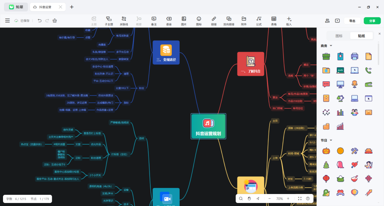Image resolution: width=384 pixels, height=206 pixels.
Task: Switch to the 图标 tab in side panel
Action: pyautogui.click(x=339, y=36)
